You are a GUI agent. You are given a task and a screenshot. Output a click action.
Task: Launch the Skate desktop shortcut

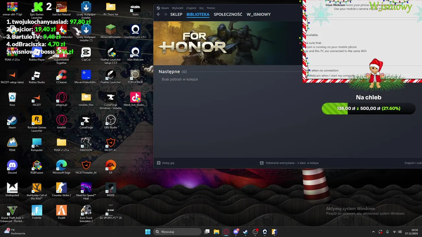pos(136,9)
